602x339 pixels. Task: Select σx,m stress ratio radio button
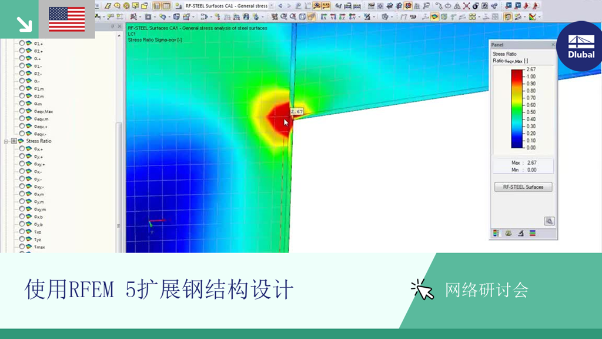tap(22, 194)
